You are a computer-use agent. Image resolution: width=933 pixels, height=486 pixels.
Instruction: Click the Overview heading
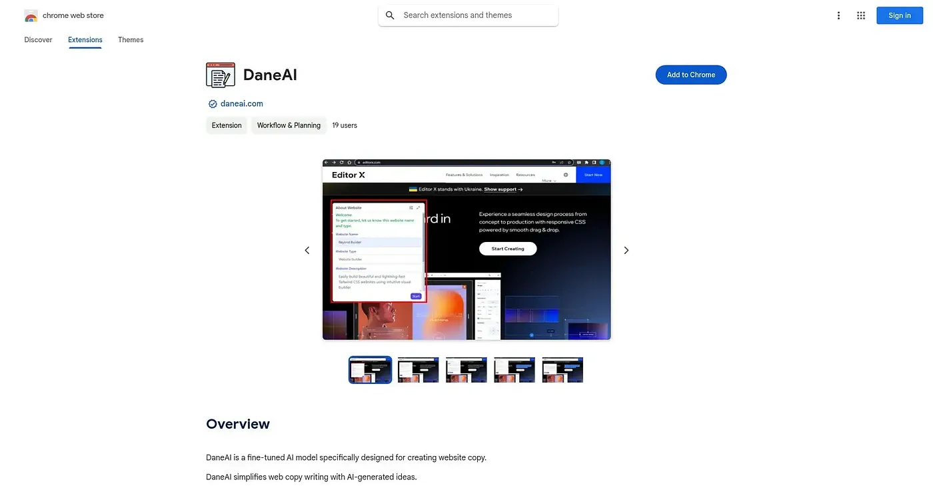click(238, 424)
